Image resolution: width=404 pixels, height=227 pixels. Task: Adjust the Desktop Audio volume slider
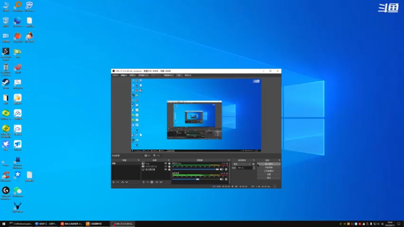tap(195, 179)
